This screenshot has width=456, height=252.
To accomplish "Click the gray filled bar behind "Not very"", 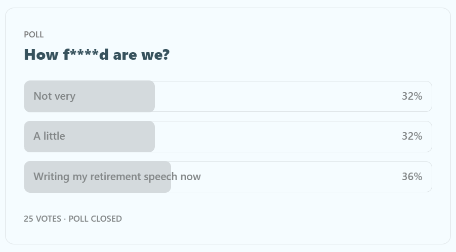I will pyautogui.click(x=116, y=96).
